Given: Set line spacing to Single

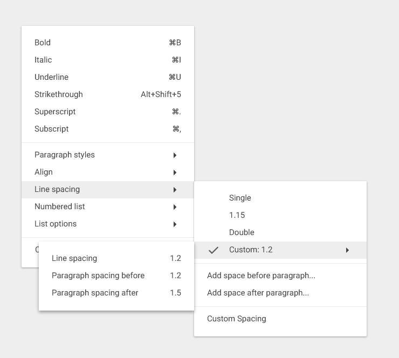Looking at the screenshot, I should pos(240,198).
